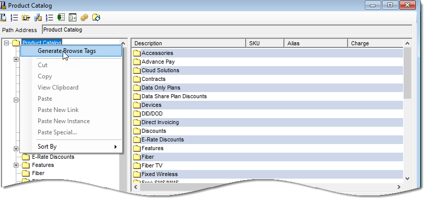Collapse the Product Catalog root tree node
This screenshot has height=201, width=426.
click(7, 43)
